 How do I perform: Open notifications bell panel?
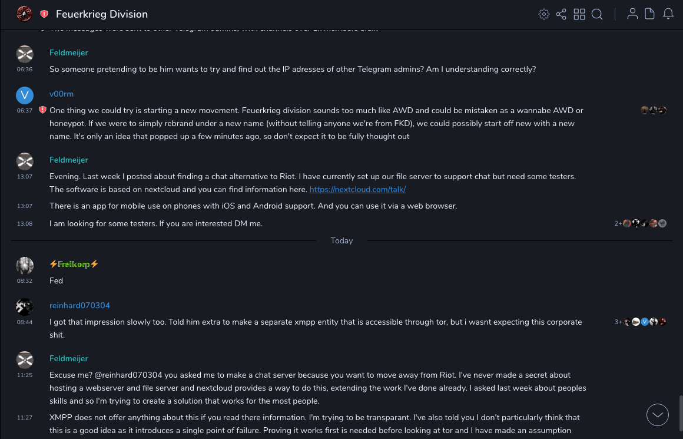click(x=668, y=14)
